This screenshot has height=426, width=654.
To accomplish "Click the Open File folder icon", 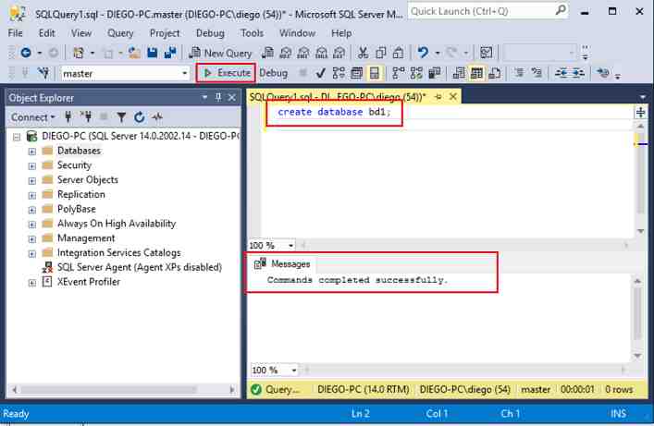I will pos(134,53).
